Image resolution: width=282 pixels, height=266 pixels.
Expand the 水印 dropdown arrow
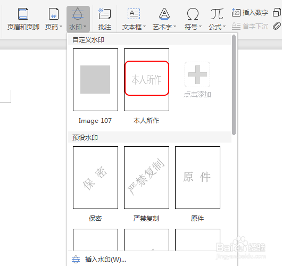[85, 27]
